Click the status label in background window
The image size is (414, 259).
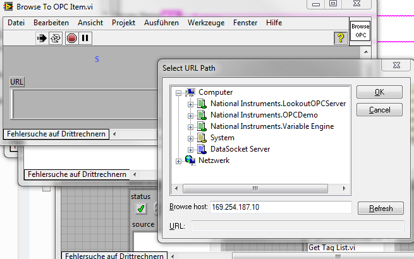140,196
